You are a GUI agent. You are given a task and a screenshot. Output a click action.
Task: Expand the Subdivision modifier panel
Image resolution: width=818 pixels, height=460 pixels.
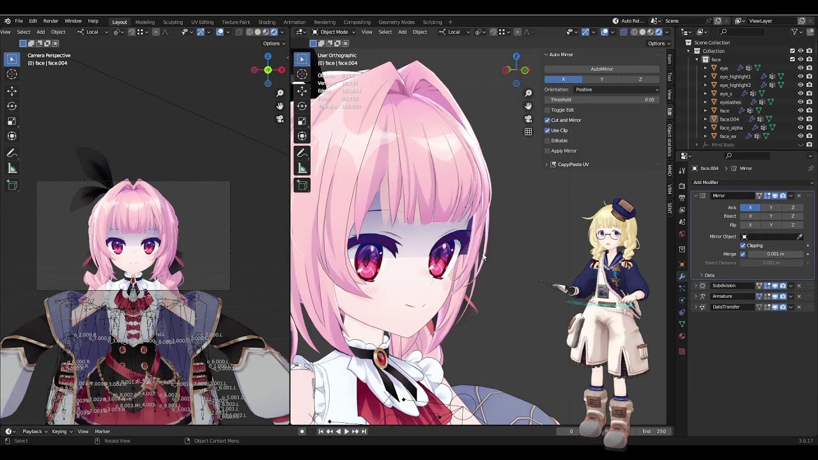[695, 286]
